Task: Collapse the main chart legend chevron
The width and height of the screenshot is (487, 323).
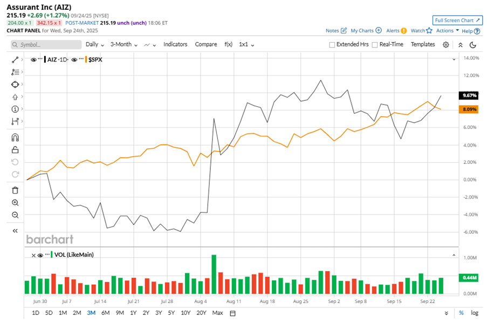Action: point(454,59)
